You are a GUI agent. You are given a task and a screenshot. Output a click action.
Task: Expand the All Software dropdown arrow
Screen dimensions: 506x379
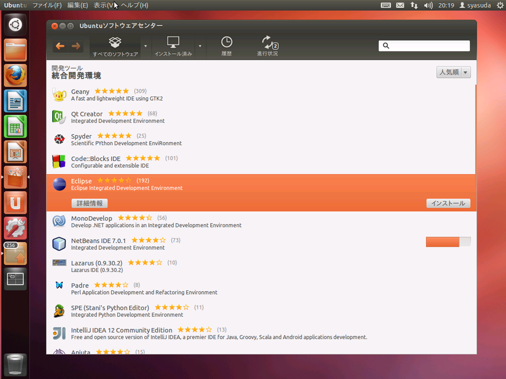[x=146, y=46]
